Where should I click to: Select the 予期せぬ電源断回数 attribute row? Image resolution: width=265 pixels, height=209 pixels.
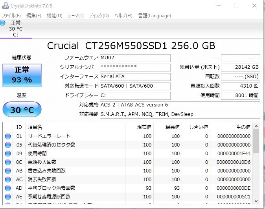pos(128,197)
